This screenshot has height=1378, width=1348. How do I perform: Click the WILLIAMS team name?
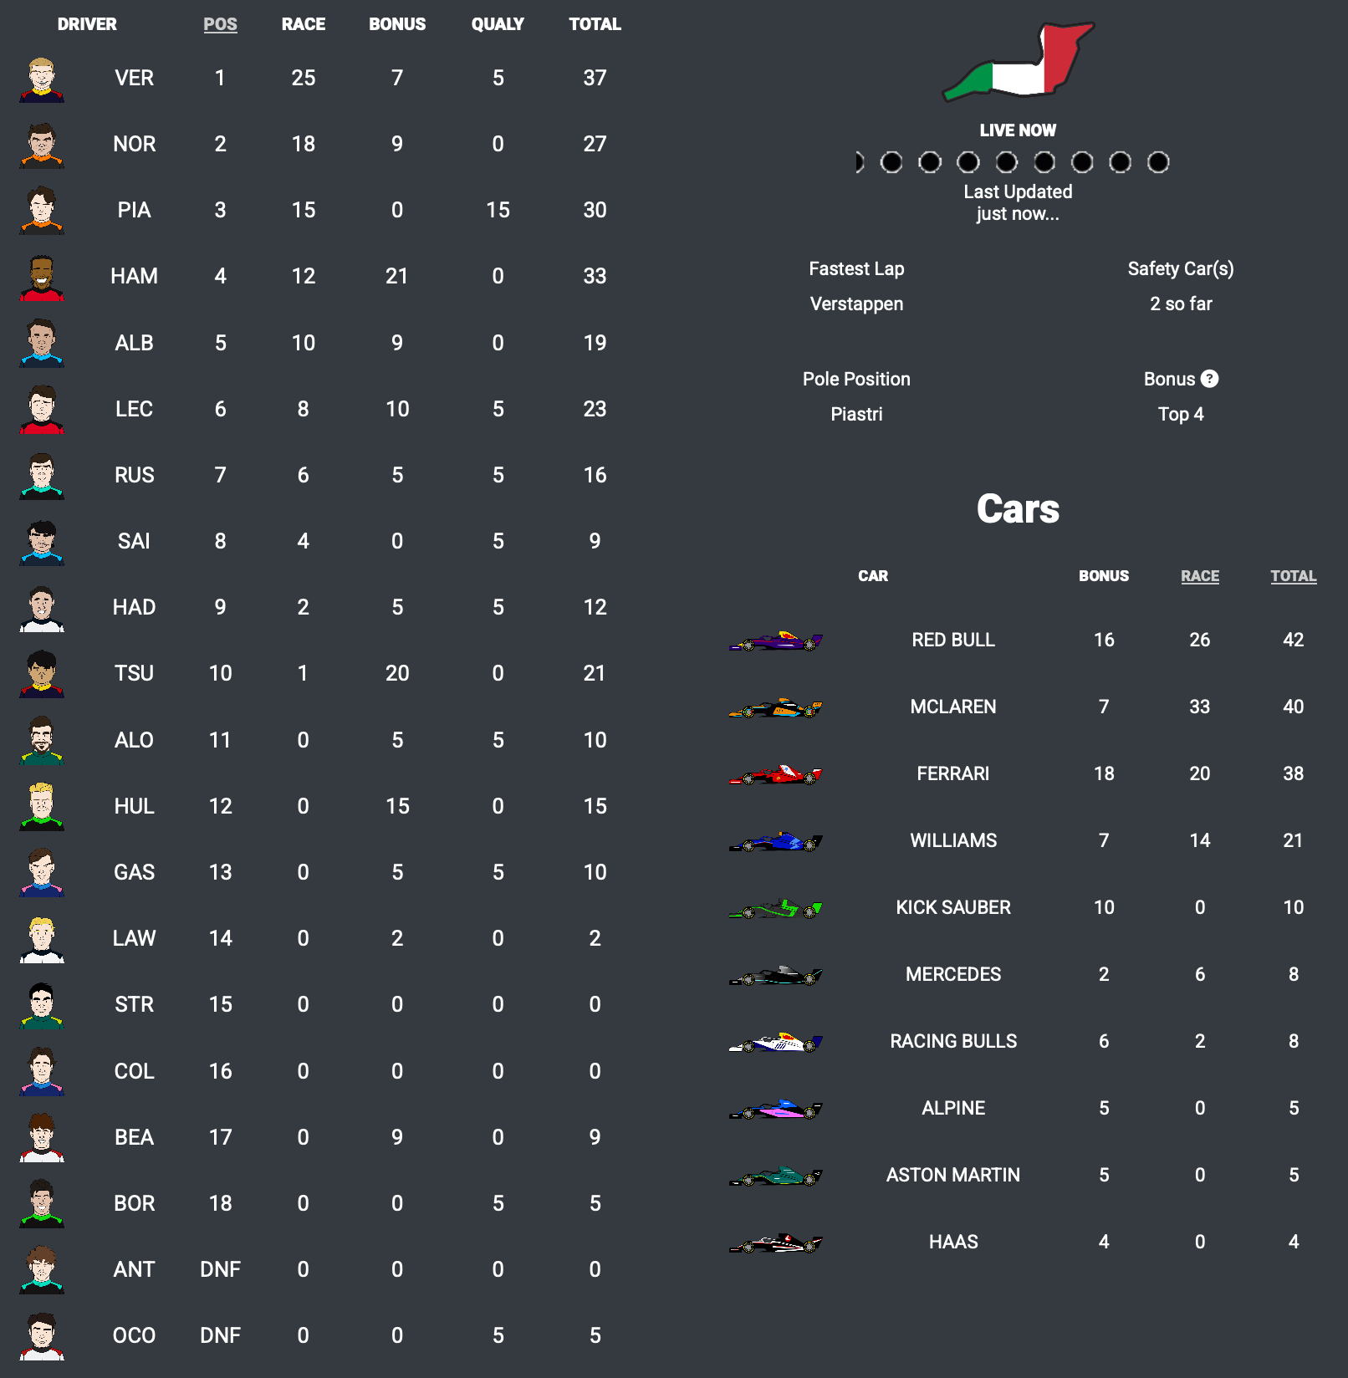pyautogui.click(x=952, y=840)
